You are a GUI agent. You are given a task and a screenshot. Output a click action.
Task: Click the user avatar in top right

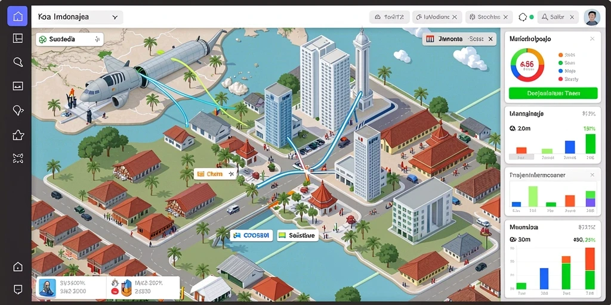(592, 17)
